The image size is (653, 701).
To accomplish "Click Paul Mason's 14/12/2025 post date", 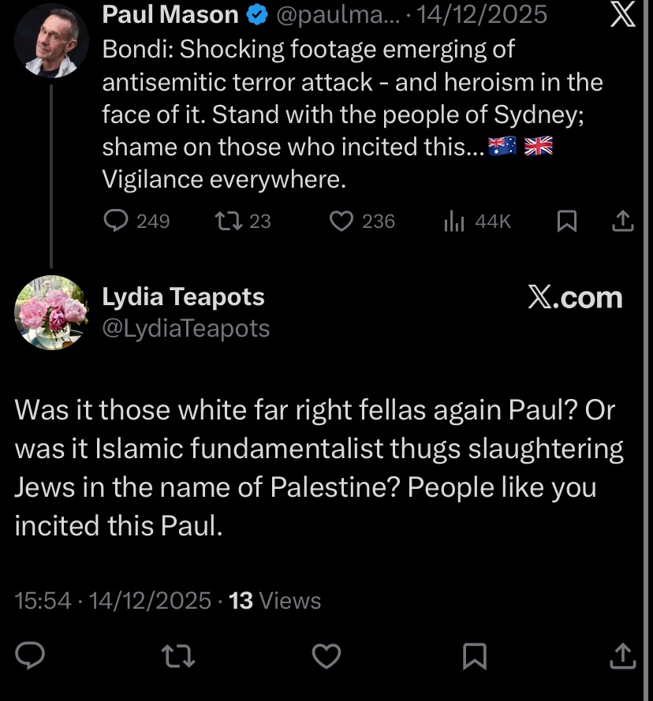I will (482, 15).
